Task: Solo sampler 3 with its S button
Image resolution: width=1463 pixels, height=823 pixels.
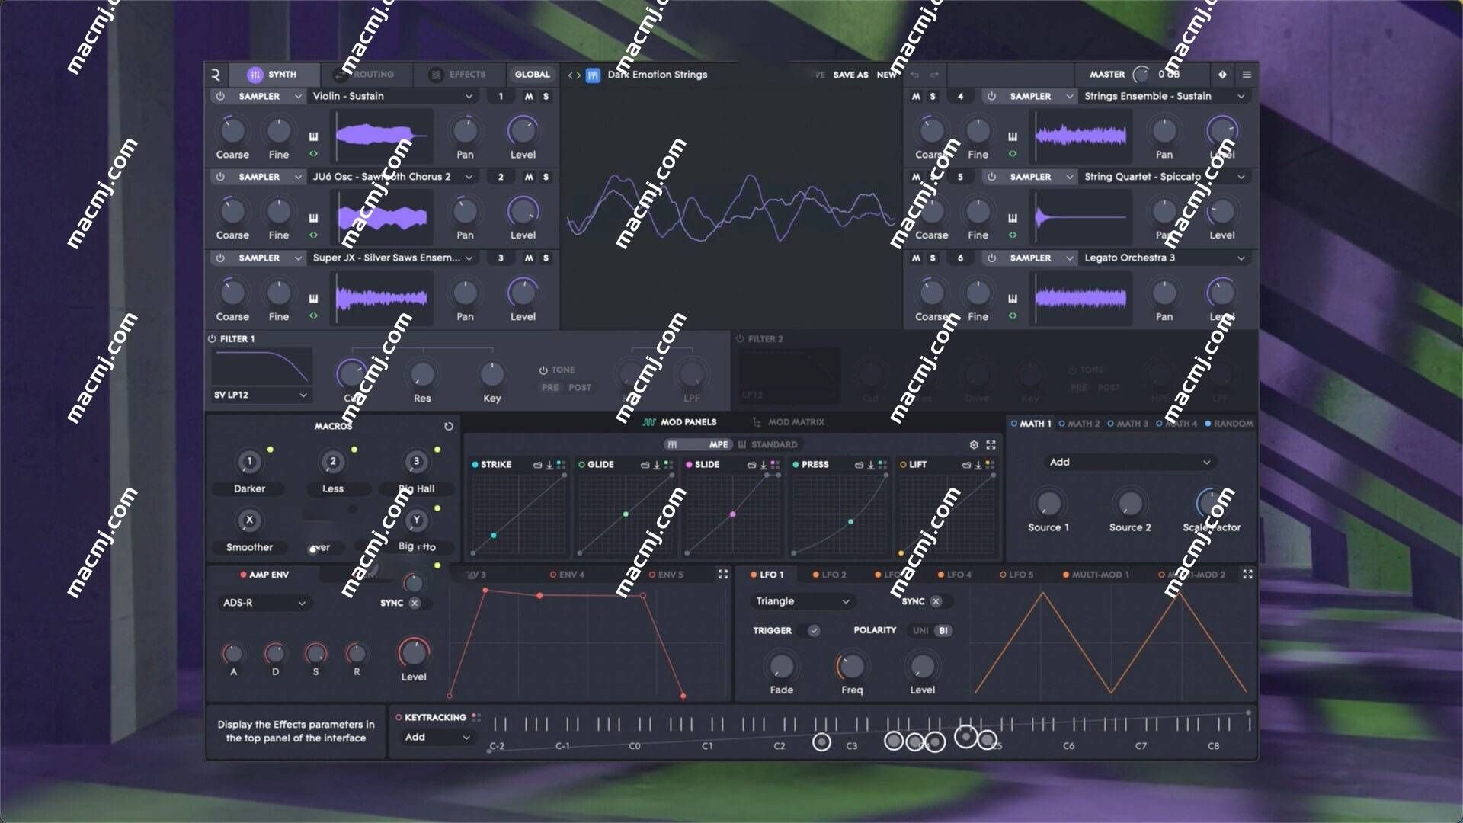Action: pyautogui.click(x=546, y=258)
